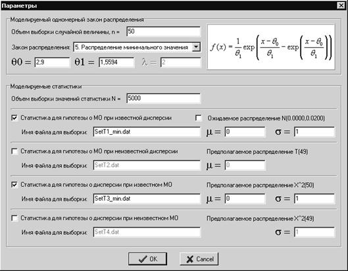The image size is (348, 271).
Task: Uncheck the known variance MO hypothesis statistic
Action: [x=14, y=118]
